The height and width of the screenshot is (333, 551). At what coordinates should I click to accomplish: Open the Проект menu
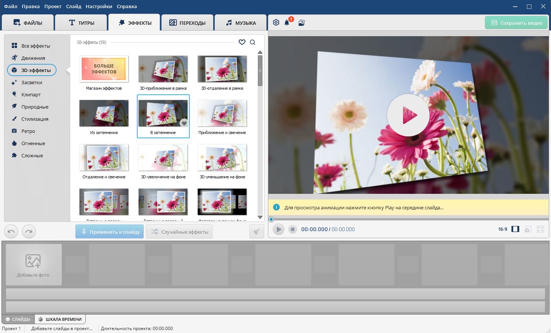[53, 6]
